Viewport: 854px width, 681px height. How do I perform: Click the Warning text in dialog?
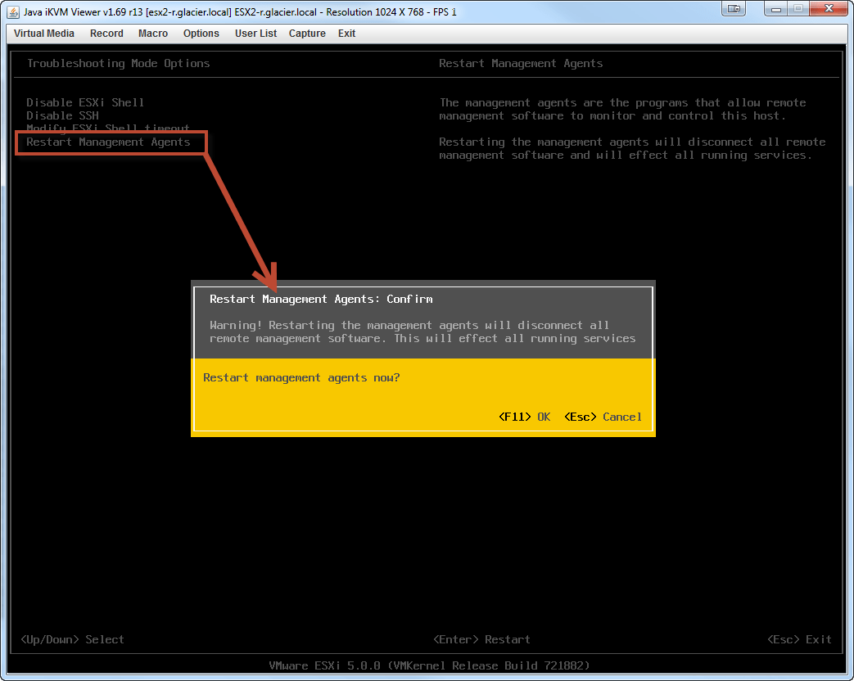point(422,332)
